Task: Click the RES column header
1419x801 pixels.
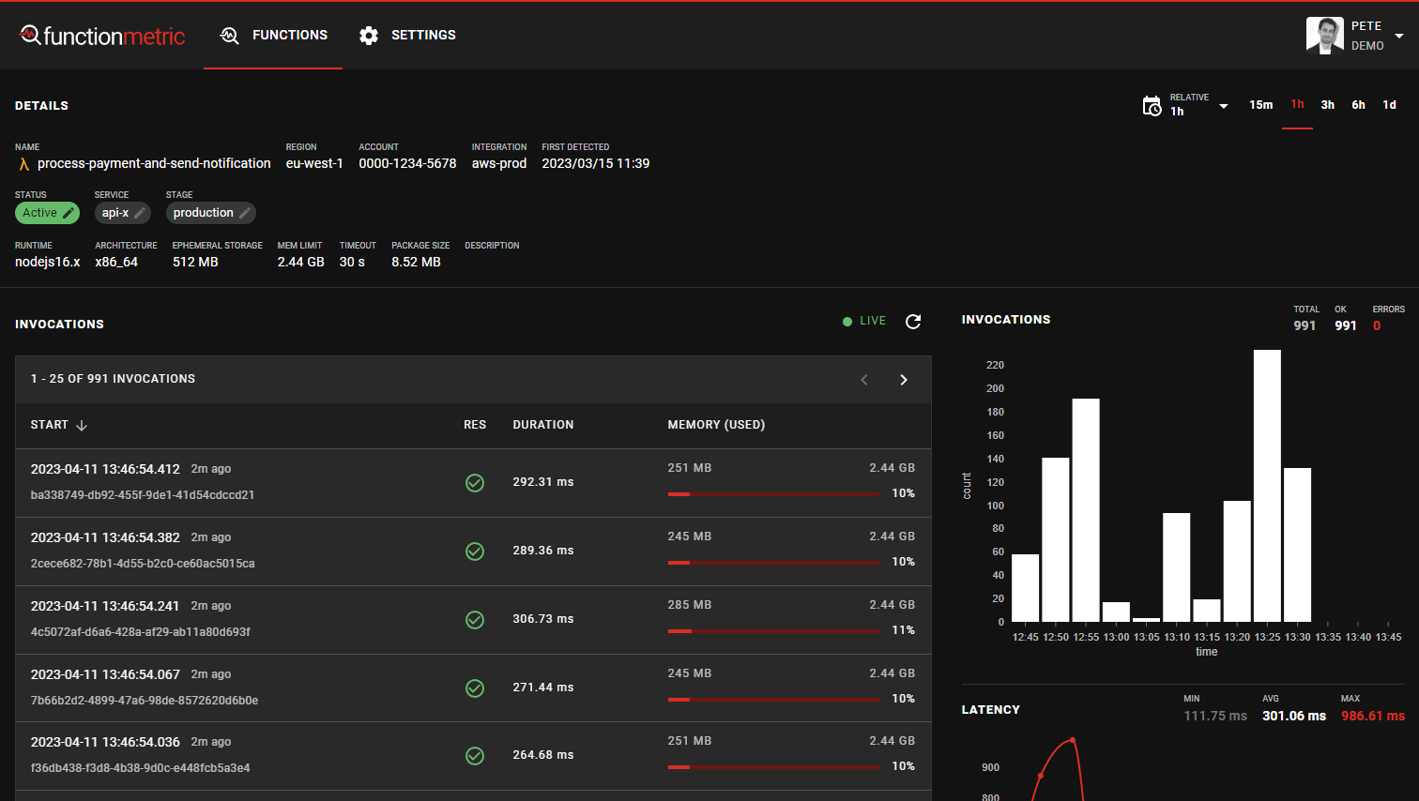Action: click(475, 425)
